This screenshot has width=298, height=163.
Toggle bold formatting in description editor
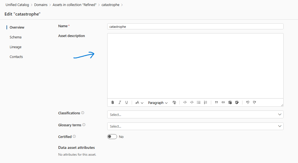tap(113, 102)
